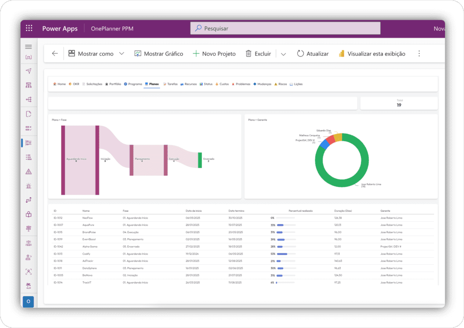This screenshot has width=464, height=328.
Task: Select the palm tree icon in sidebar
Action: pyautogui.click(x=29, y=286)
